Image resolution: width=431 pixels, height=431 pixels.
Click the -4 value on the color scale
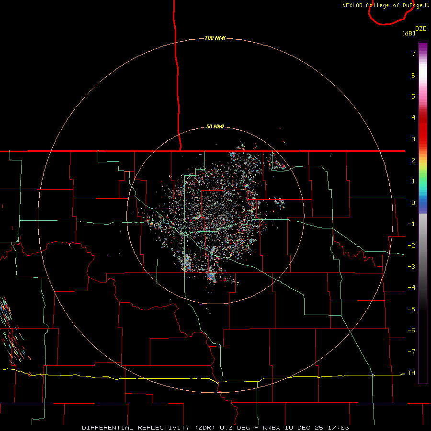pyautogui.click(x=411, y=288)
